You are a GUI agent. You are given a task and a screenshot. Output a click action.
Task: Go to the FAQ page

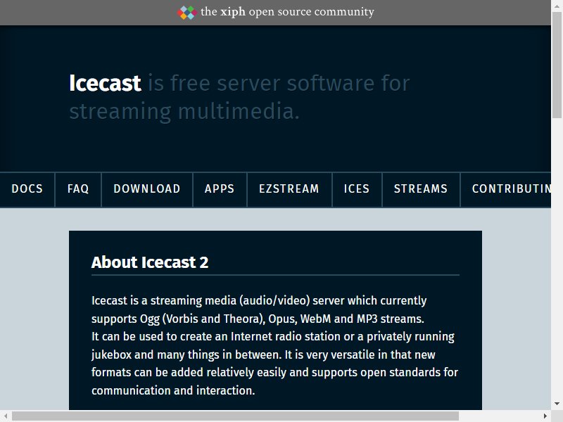pos(78,189)
